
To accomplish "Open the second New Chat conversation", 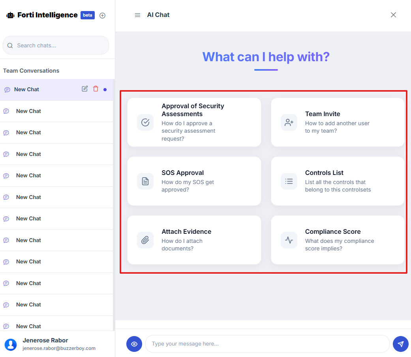I will [x=28, y=111].
